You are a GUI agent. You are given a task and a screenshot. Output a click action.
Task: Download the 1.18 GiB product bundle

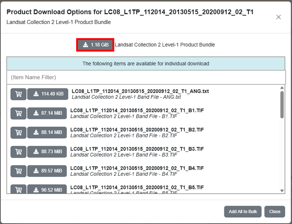pyautogui.click(x=95, y=45)
